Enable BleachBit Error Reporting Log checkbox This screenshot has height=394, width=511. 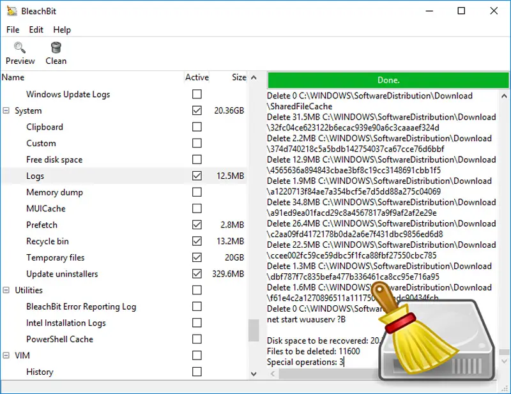(197, 307)
